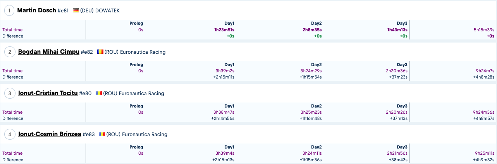
Task: Select Martin Dosch's Day1 time 1h23m51s
Action: point(224,29)
